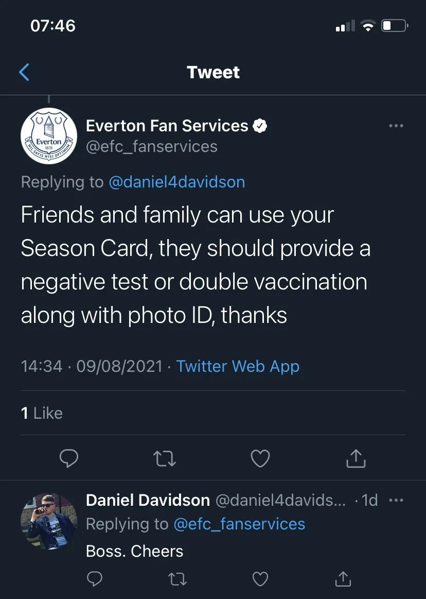Open more options on Daniel Davidson's reply
This screenshot has width=426, height=599.
coord(396,500)
